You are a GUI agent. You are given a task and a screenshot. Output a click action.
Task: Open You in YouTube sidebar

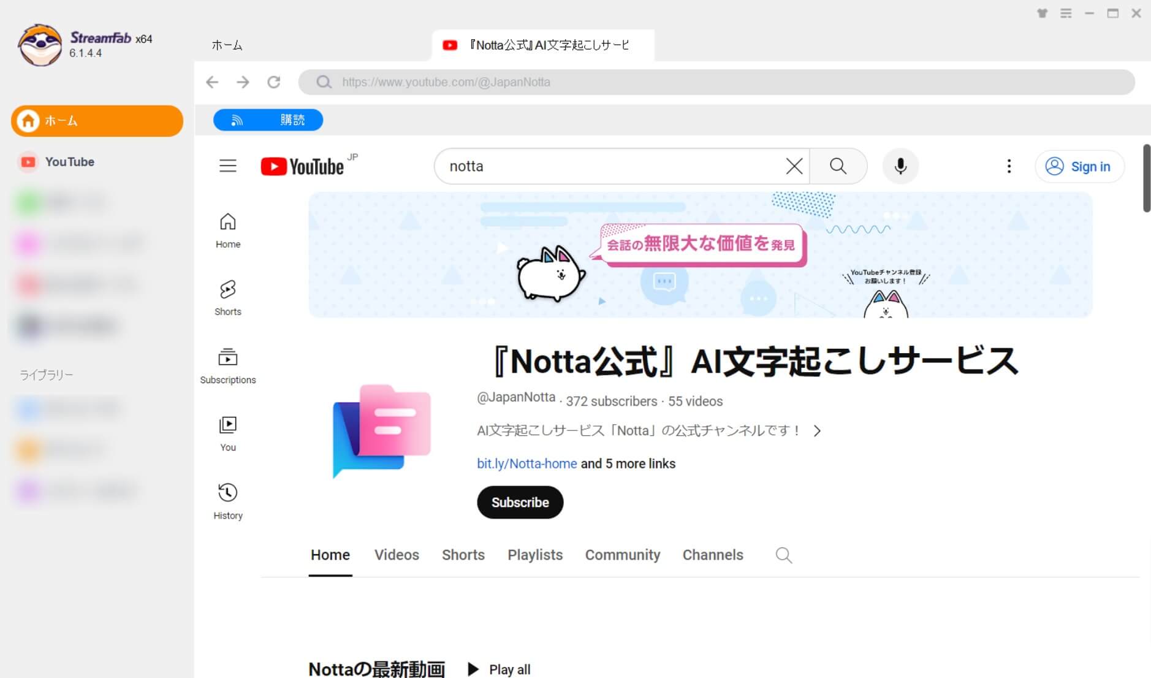pos(228,434)
